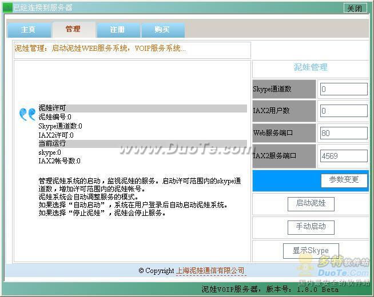Viewport: 374px width, 297px height.
Task: Select the 管理 tab
Action: point(73,29)
